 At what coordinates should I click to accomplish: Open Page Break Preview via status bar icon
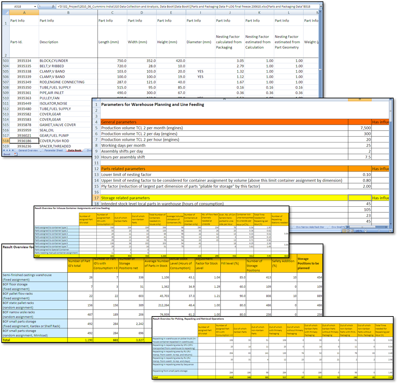pyautogui.click(x=352, y=230)
